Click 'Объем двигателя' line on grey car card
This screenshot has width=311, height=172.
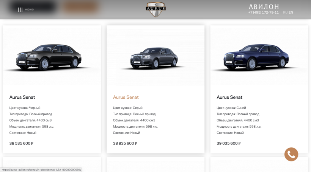[x=134, y=120]
